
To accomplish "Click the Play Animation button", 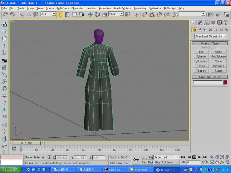I will click(x=194, y=157).
